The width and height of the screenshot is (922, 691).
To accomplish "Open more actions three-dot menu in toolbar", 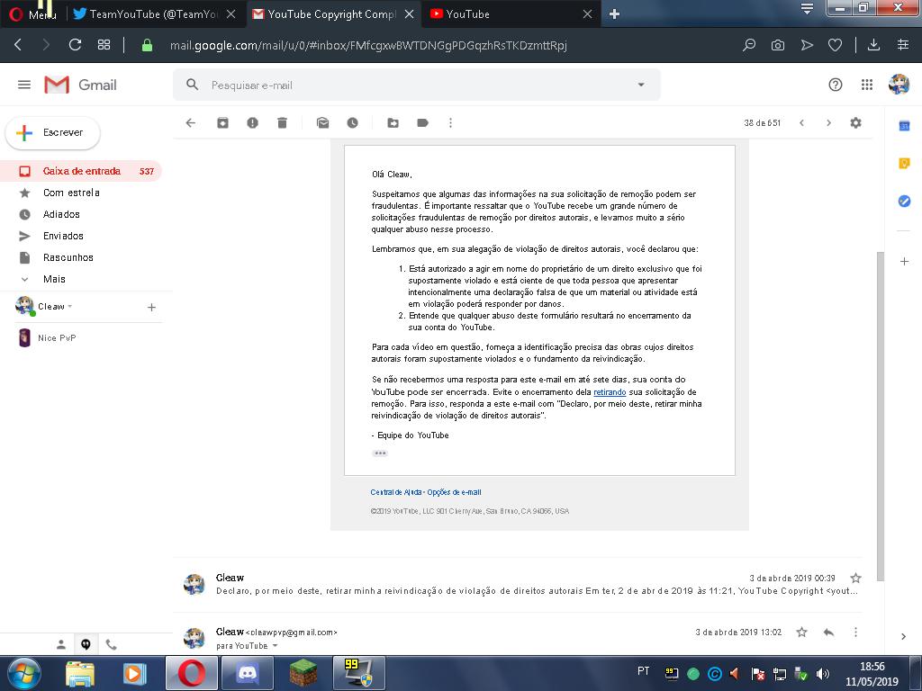I will click(x=450, y=122).
